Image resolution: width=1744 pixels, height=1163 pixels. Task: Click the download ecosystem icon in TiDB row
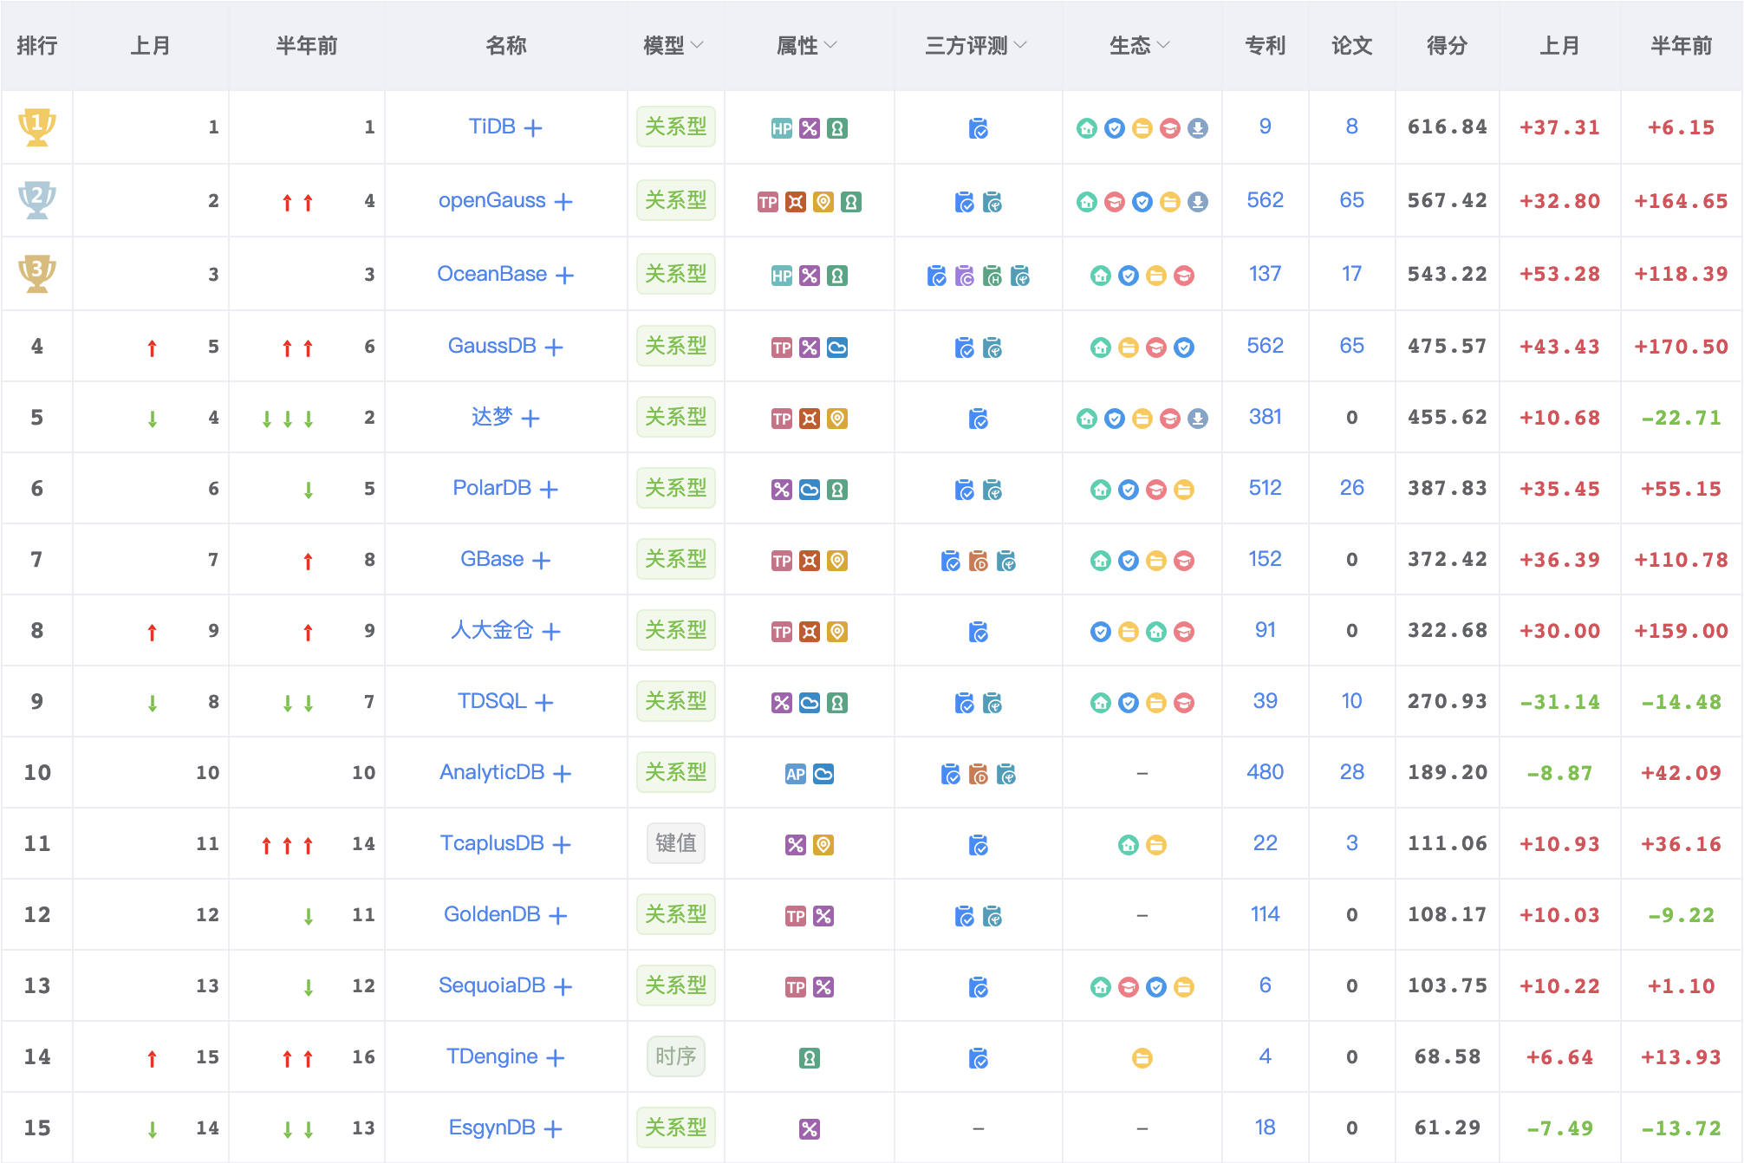[x=1198, y=128]
